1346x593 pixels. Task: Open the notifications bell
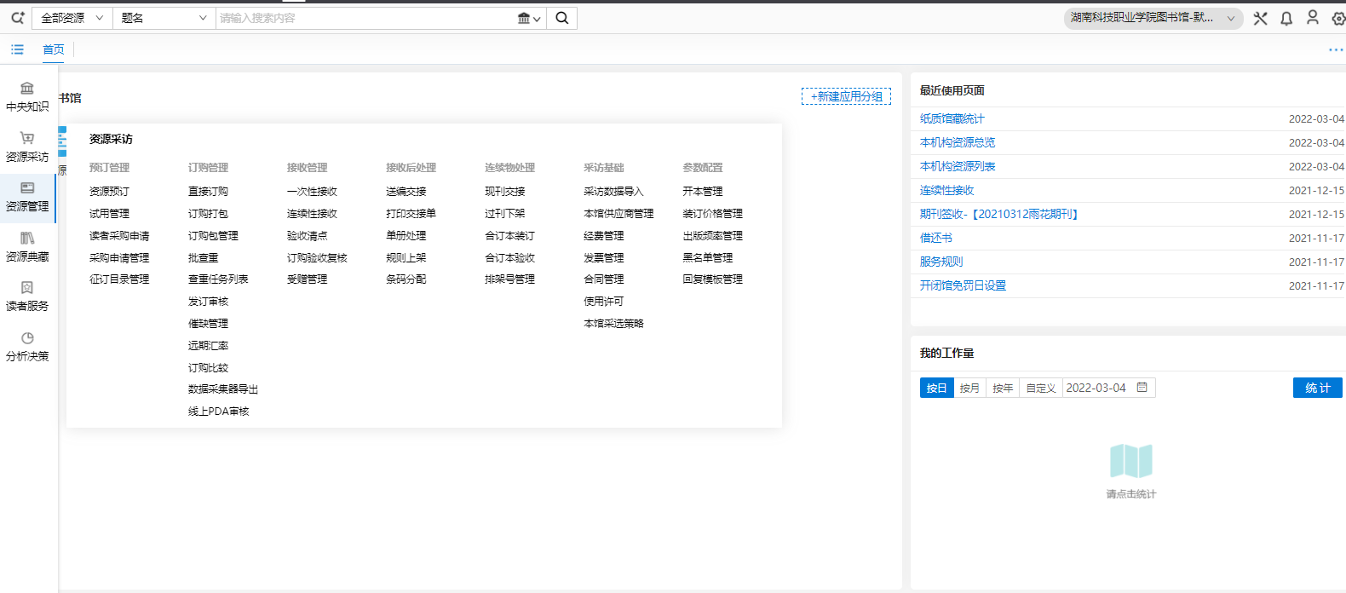coord(1286,18)
